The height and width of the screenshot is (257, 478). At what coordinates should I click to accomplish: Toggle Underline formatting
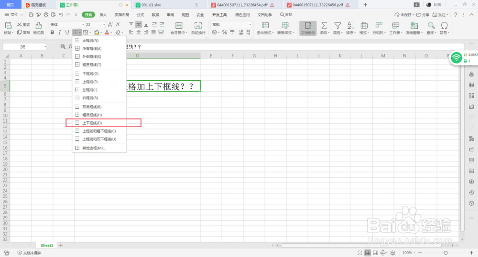click(67, 32)
